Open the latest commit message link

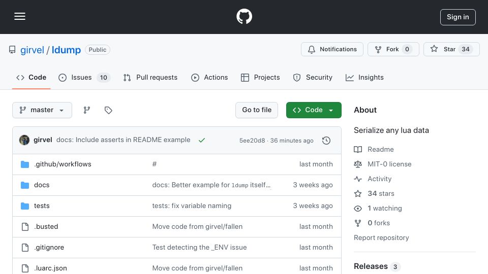coord(123,140)
